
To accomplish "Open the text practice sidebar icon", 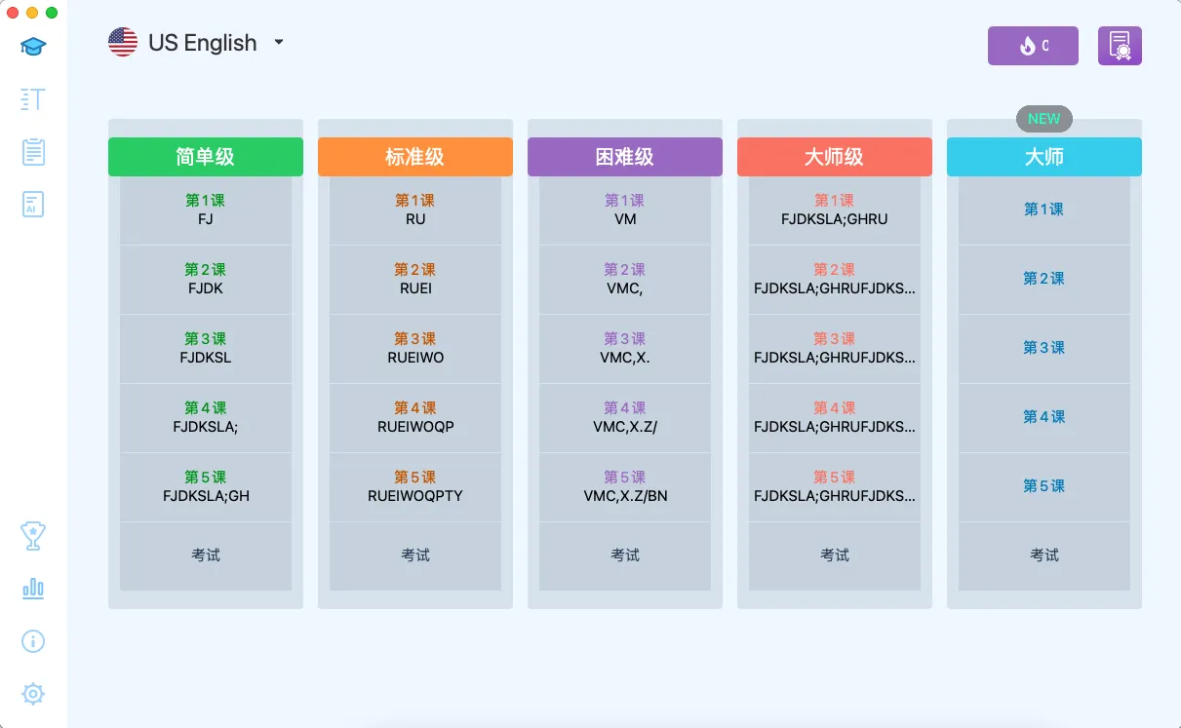I will click(x=33, y=98).
